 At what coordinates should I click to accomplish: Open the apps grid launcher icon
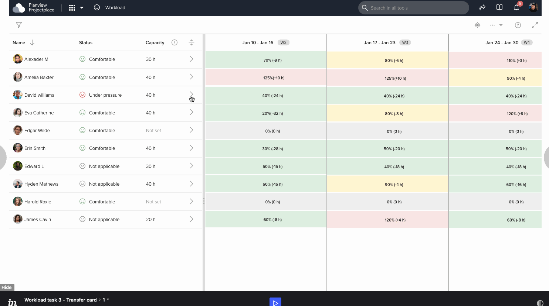tap(72, 8)
